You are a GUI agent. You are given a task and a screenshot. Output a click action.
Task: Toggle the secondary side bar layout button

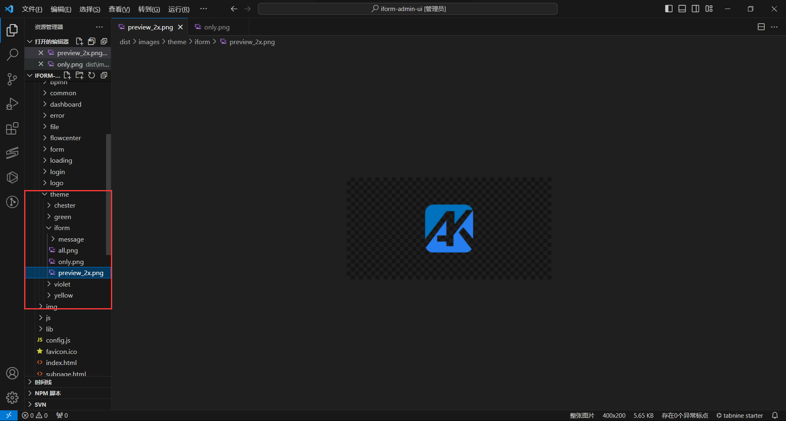coord(696,9)
